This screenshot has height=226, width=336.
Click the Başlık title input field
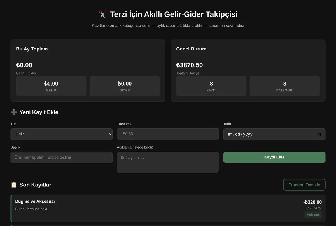62,157
